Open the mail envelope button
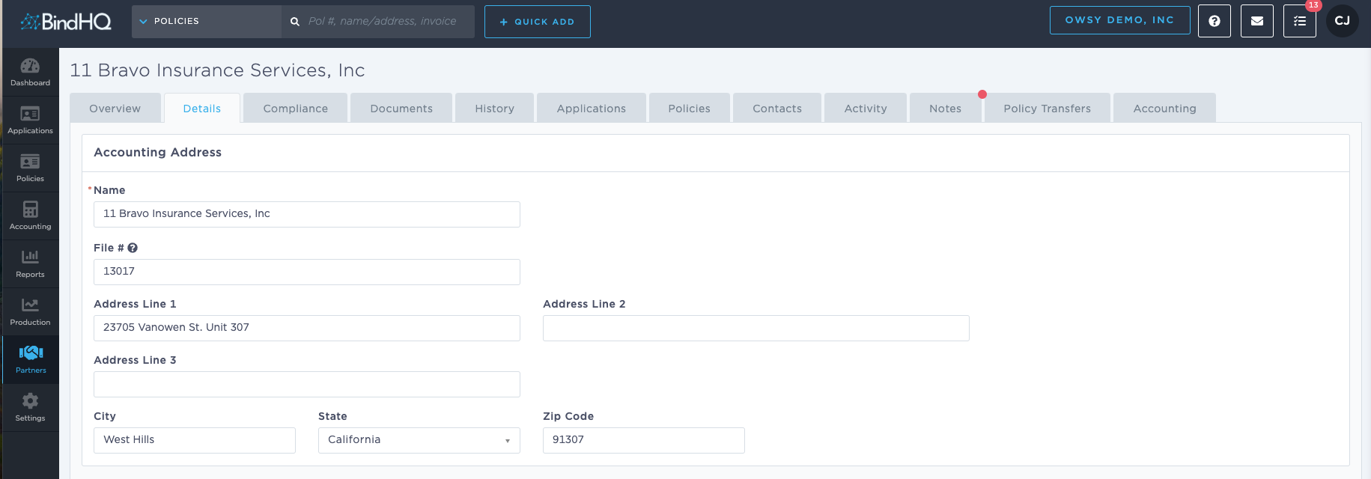Image resolution: width=1371 pixels, height=479 pixels. point(1257,21)
